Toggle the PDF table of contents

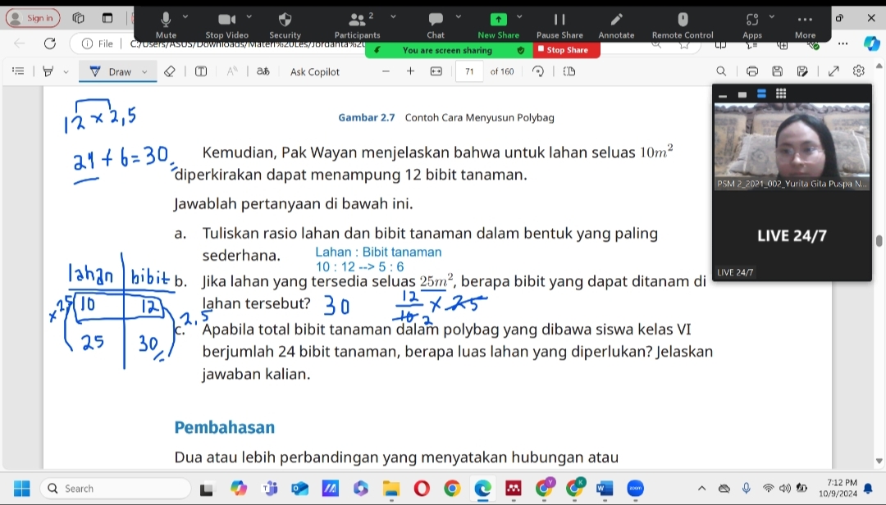(x=18, y=71)
